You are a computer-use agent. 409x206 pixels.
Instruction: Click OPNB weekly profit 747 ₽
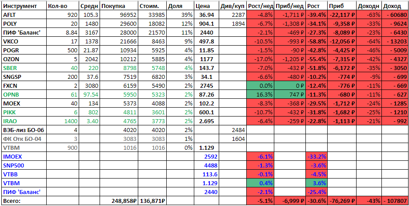[x=290, y=94]
